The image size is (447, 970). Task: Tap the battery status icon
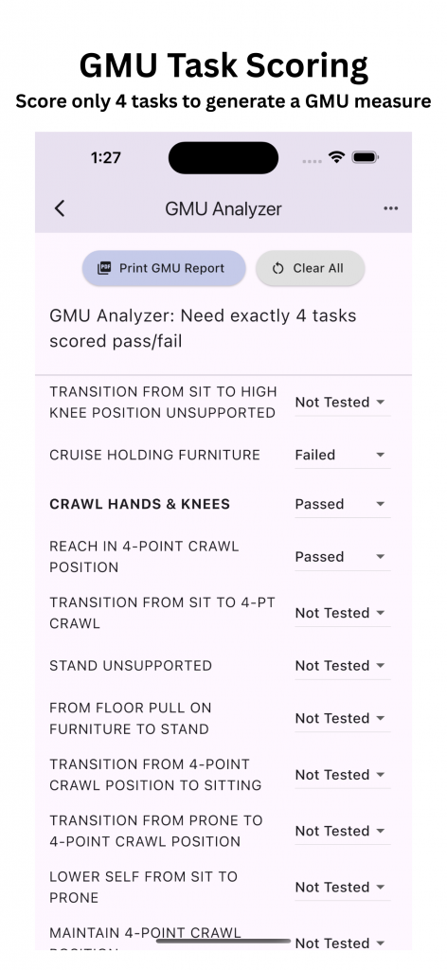click(365, 157)
